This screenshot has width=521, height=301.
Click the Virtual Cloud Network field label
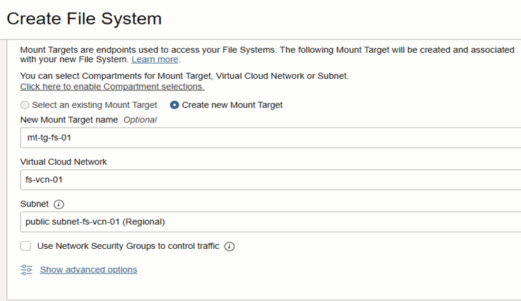pos(65,162)
